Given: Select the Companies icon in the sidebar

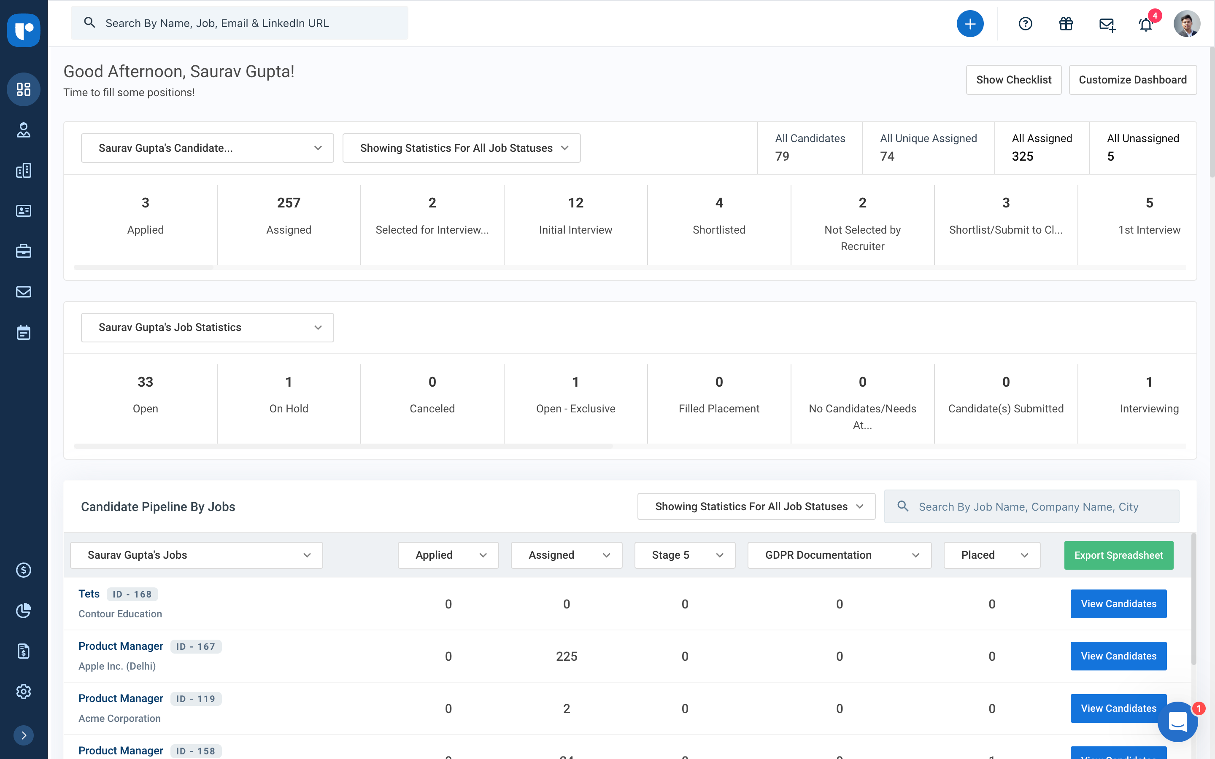Looking at the screenshot, I should (x=24, y=170).
